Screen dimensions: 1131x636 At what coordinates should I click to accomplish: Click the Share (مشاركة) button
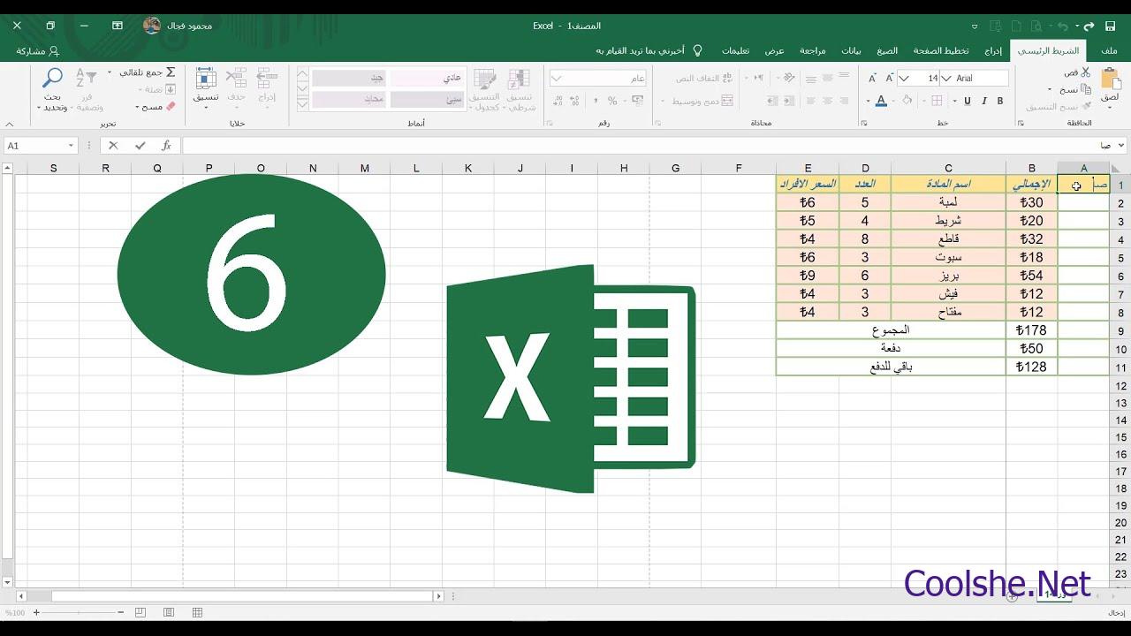(38, 51)
